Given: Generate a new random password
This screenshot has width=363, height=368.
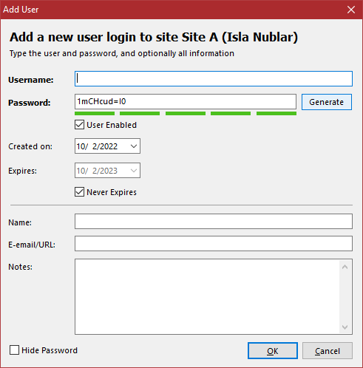Looking at the screenshot, I should pos(327,102).
